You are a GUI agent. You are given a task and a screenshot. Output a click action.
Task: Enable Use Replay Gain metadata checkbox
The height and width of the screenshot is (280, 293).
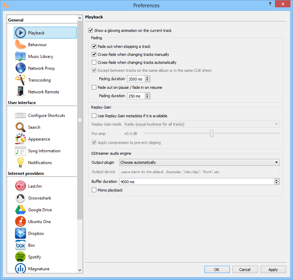94,116
